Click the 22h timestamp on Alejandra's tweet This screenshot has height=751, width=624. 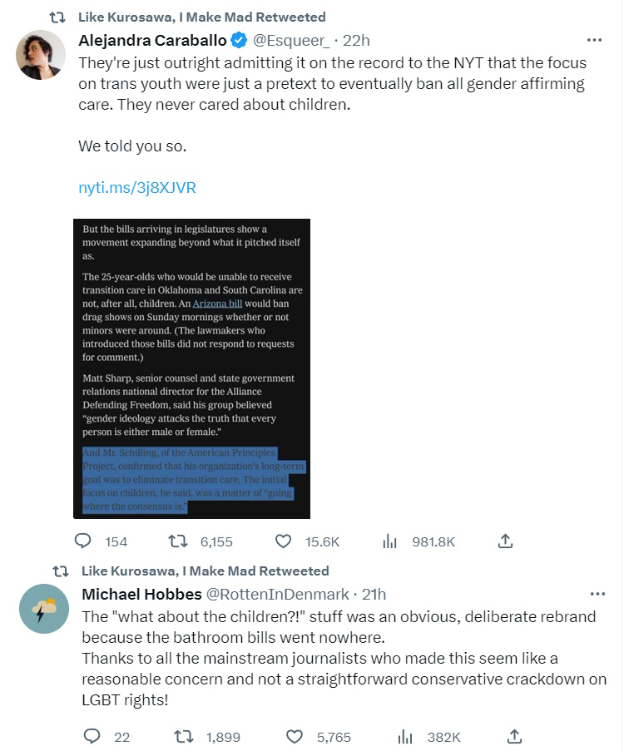point(356,40)
